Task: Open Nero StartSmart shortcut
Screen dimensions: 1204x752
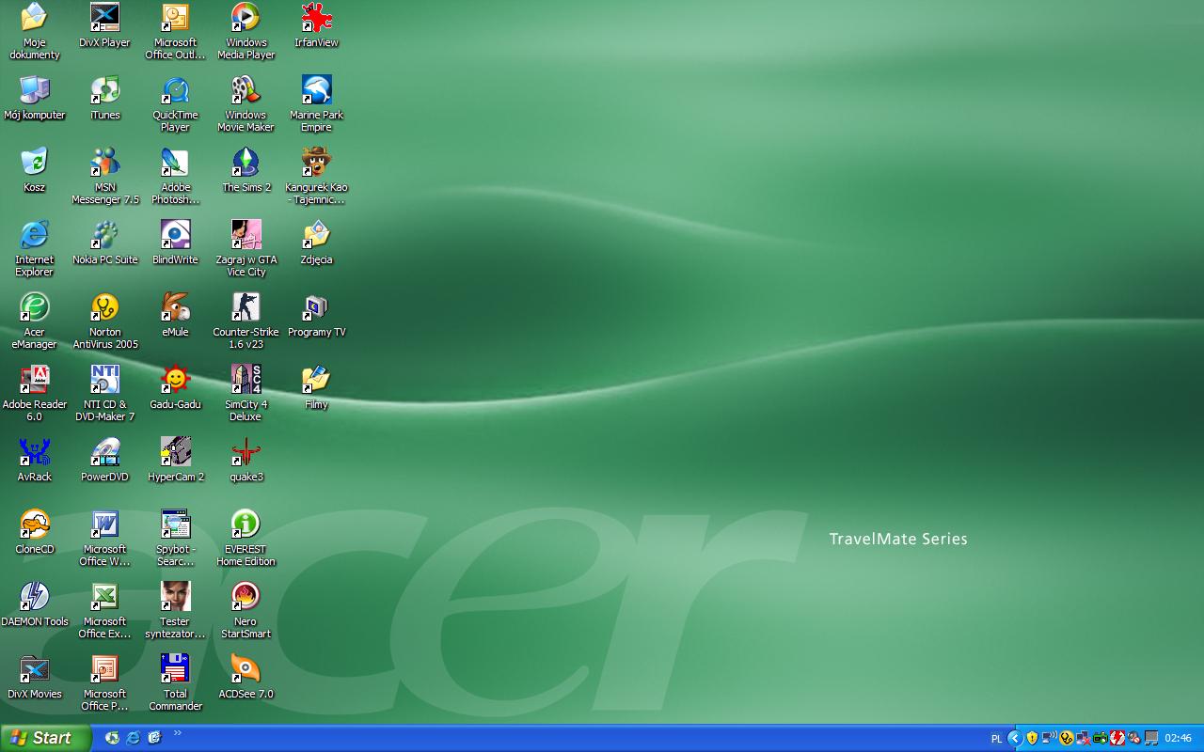Action: (246, 598)
